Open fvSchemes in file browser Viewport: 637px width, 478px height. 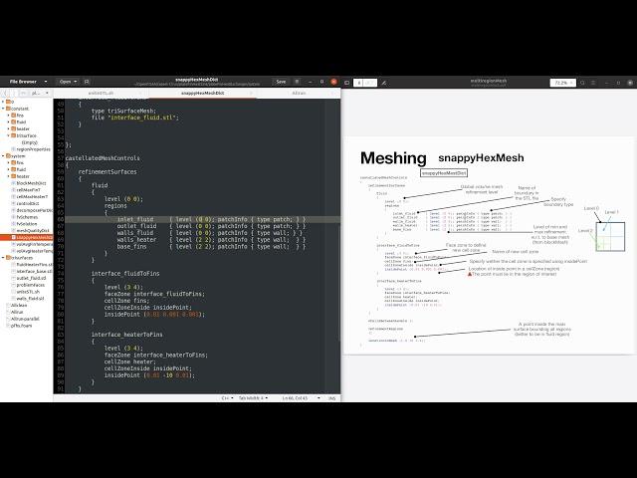27,217
